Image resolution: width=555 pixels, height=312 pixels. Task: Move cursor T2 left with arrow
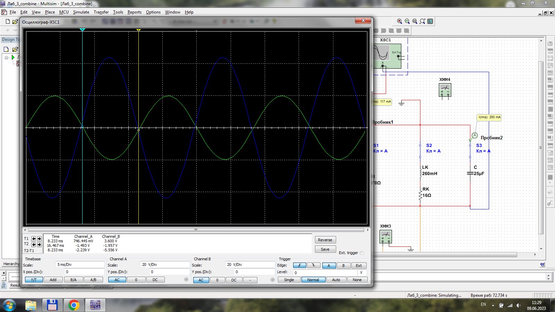34,245
